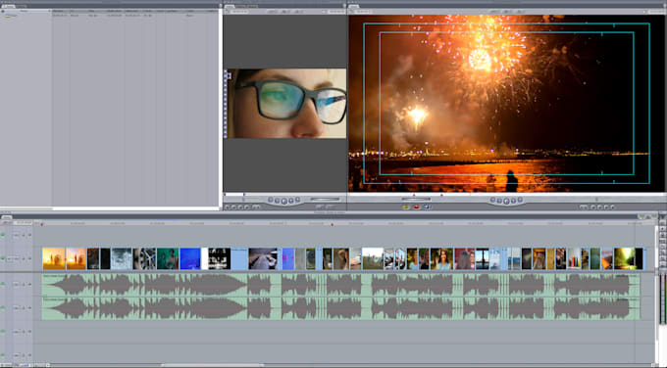Select the Canvas sequence tab
The width and height of the screenshot is (667, 368).
coord(354,7)
